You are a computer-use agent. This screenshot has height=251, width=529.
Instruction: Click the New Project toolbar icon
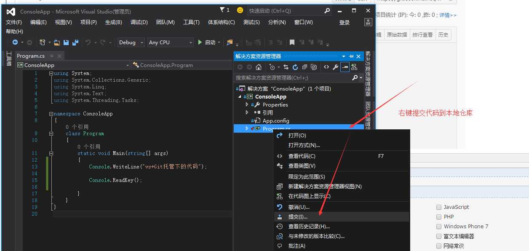point(42,42)
